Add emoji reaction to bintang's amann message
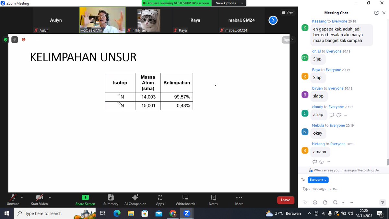389x219 pixels. 322,162
